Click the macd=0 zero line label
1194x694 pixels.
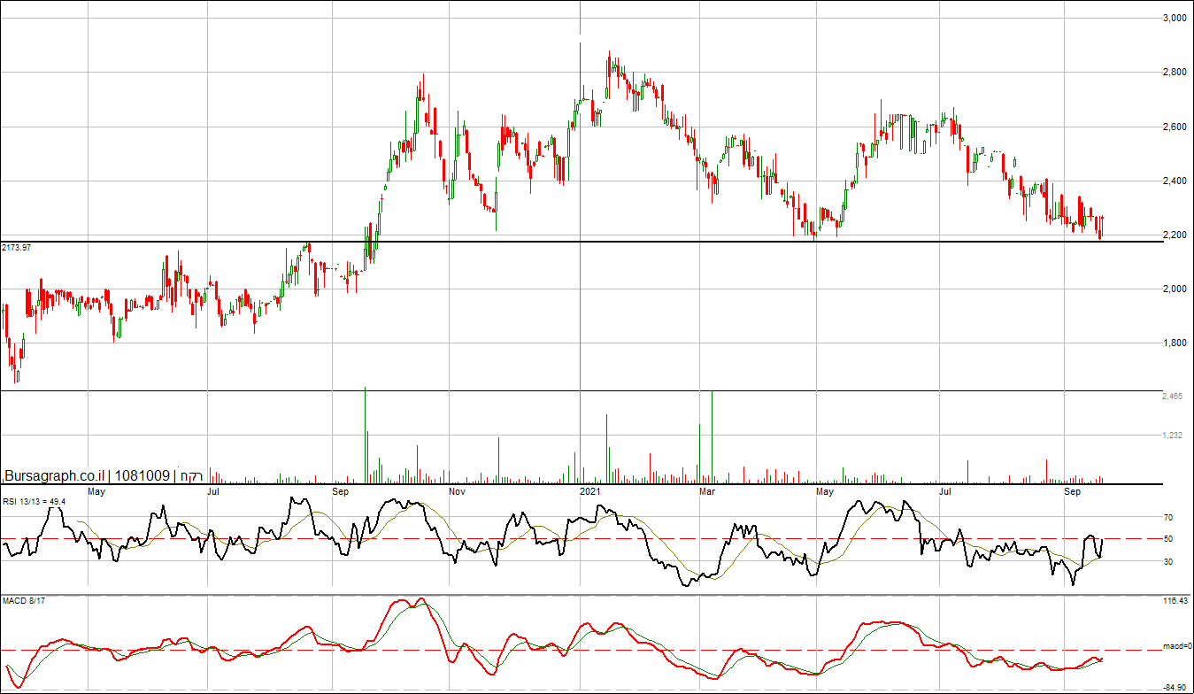[x=1176, y=647]
